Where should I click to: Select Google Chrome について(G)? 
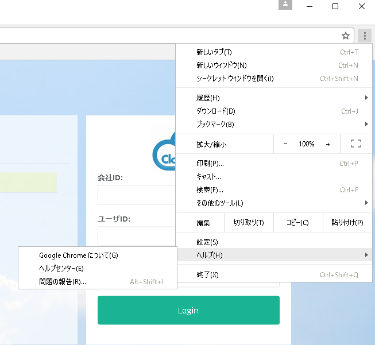tap(78, 255)
